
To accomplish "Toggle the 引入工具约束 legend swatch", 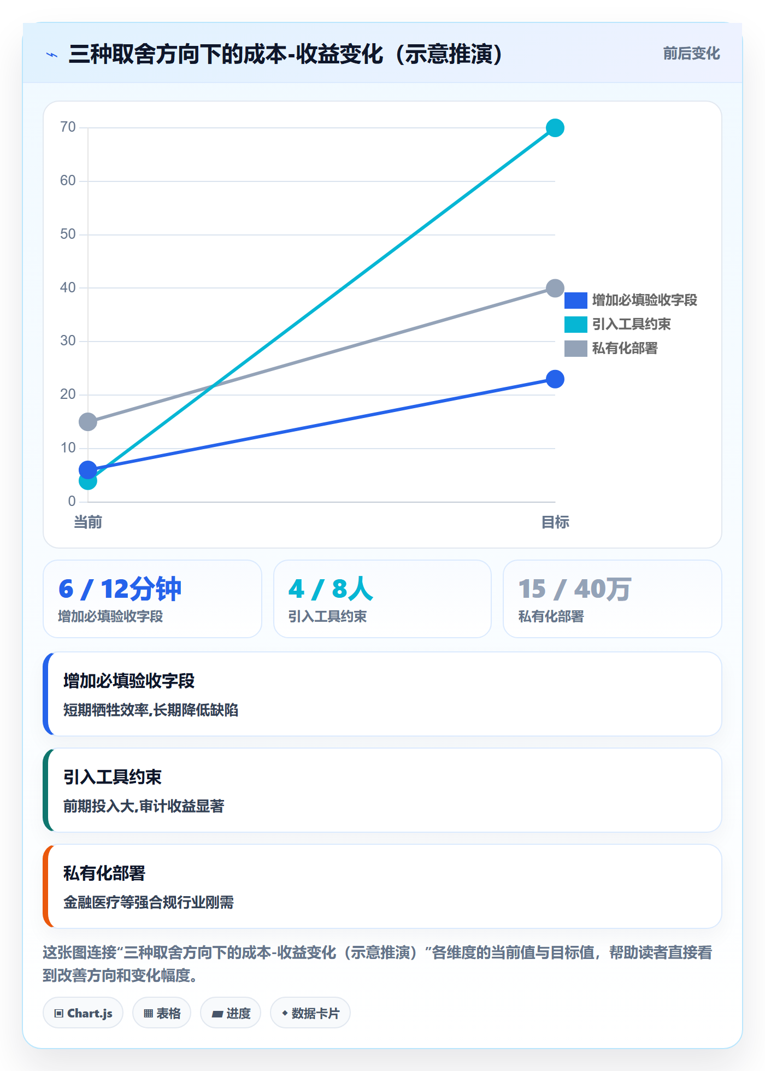I will click(x=575, y=325).
